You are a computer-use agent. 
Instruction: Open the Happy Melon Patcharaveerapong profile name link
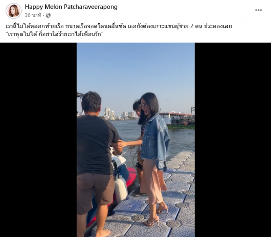(71, 7)
